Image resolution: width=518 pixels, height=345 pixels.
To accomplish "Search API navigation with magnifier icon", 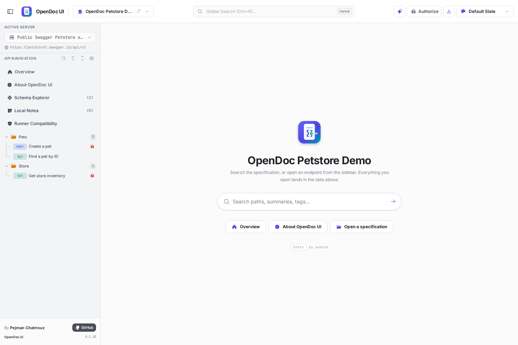I will click(x=64, y=58).
